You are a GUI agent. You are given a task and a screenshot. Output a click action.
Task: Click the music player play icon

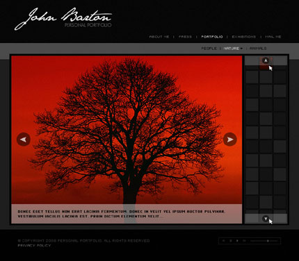[237, 241]
